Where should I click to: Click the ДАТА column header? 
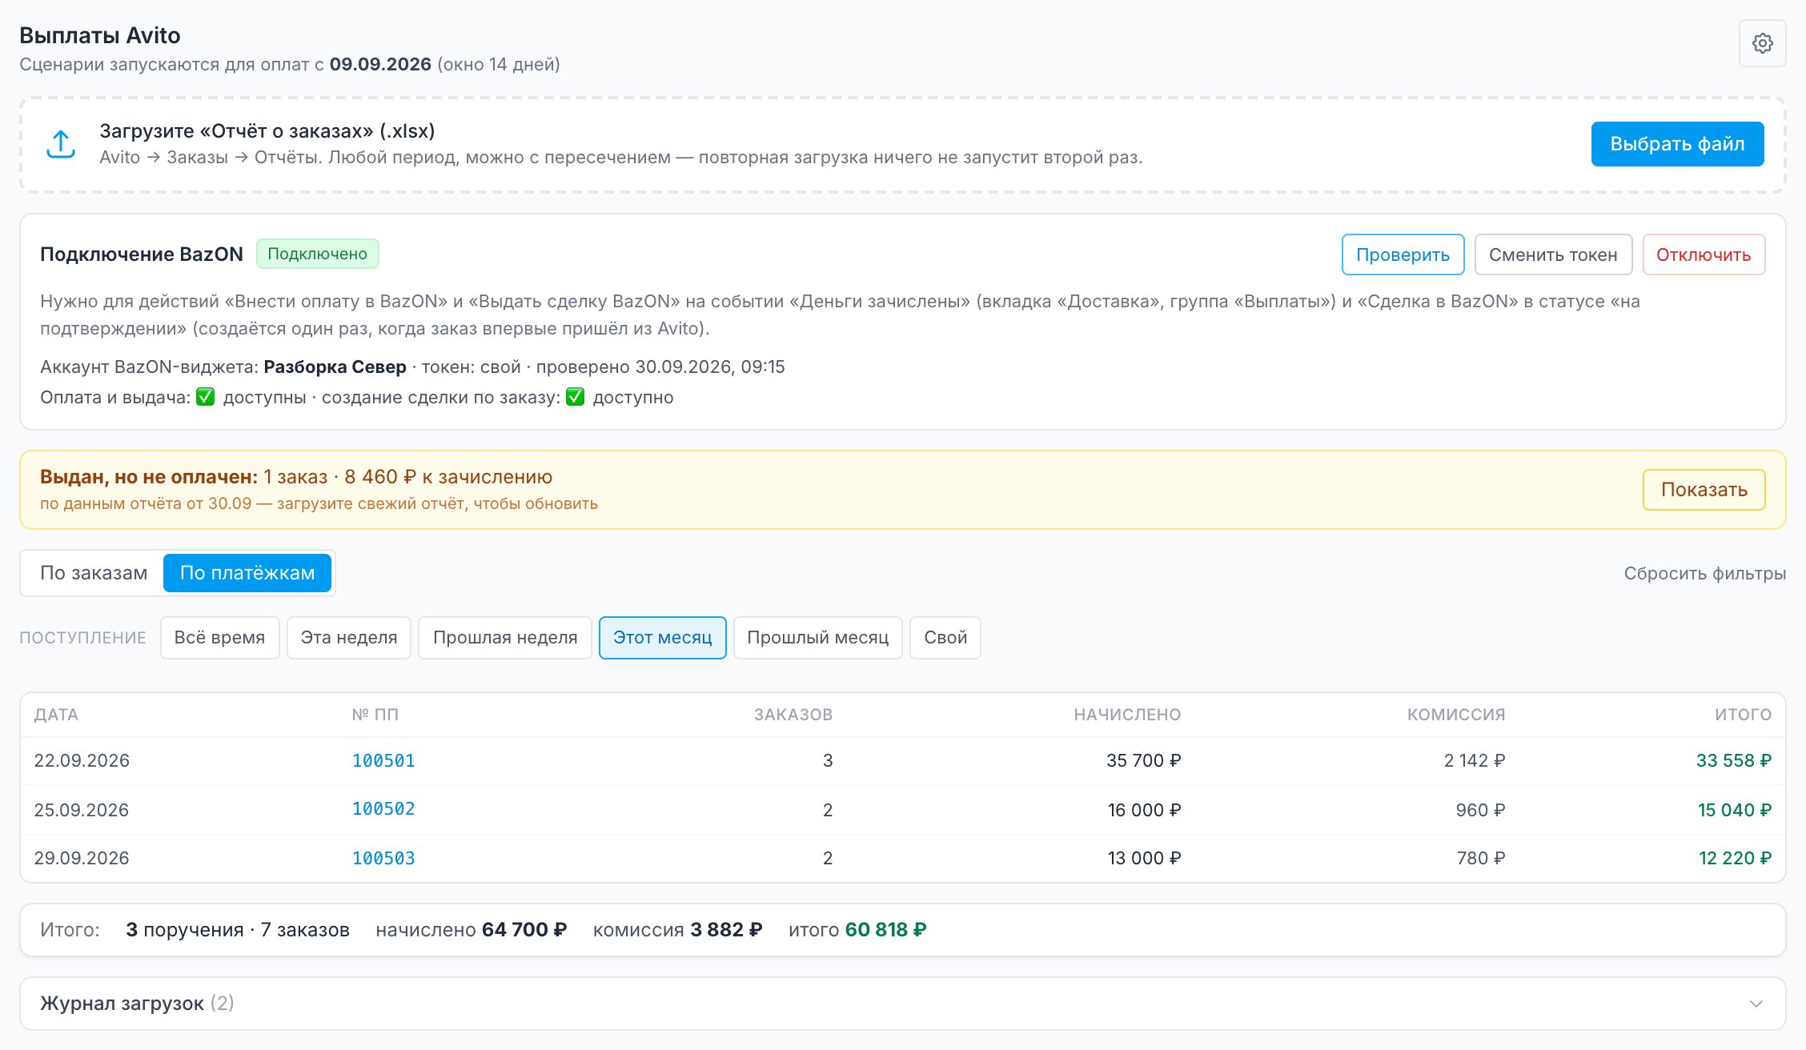click(x=56, y=715)
